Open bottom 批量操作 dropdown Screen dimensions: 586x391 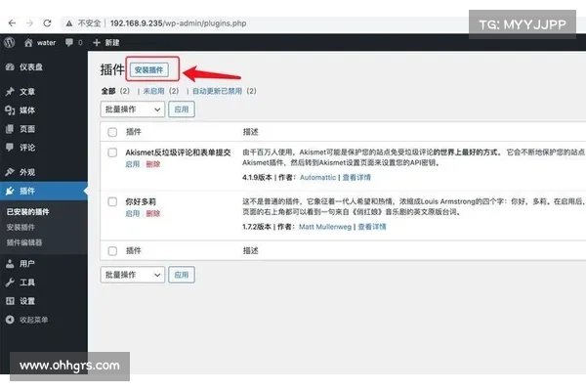click(132, 275)
